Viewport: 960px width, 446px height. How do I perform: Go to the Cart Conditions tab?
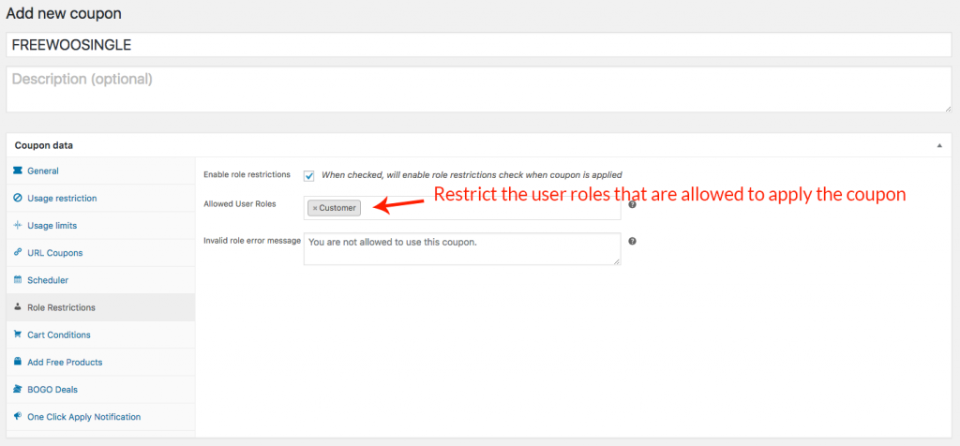pos(101,334)
